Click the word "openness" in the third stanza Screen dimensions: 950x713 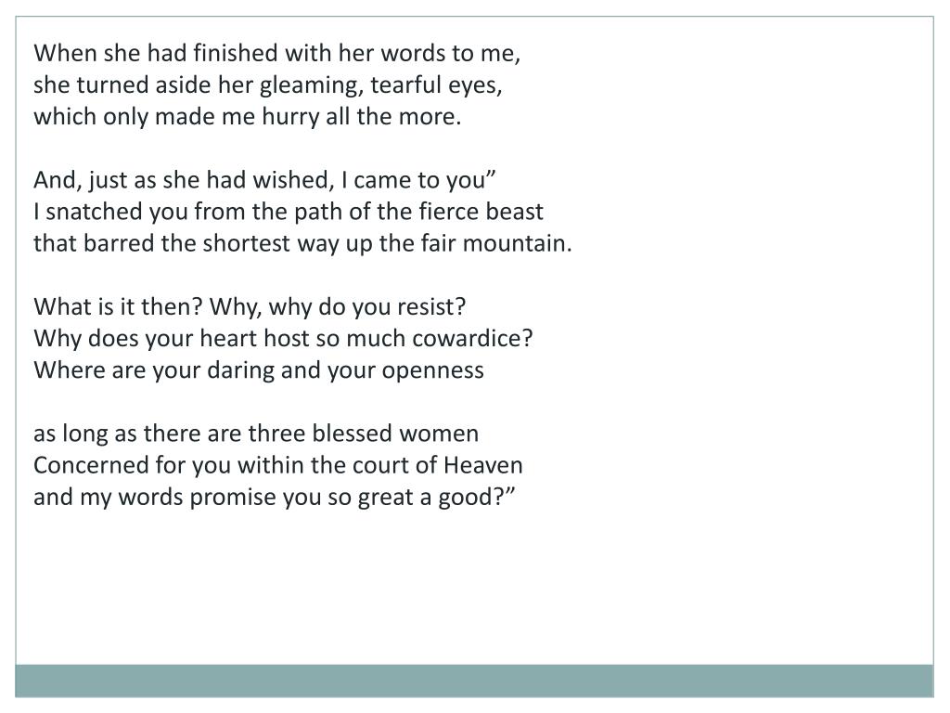click(432, 371)
